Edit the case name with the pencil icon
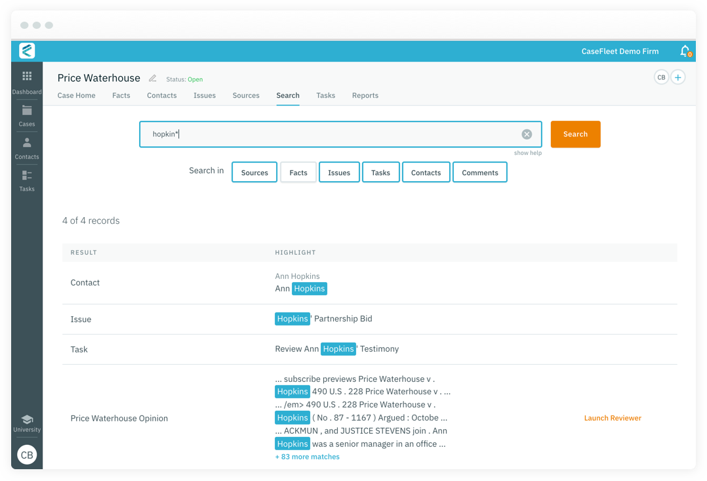This screenshot has width=707, height=481. click(152, 77)
